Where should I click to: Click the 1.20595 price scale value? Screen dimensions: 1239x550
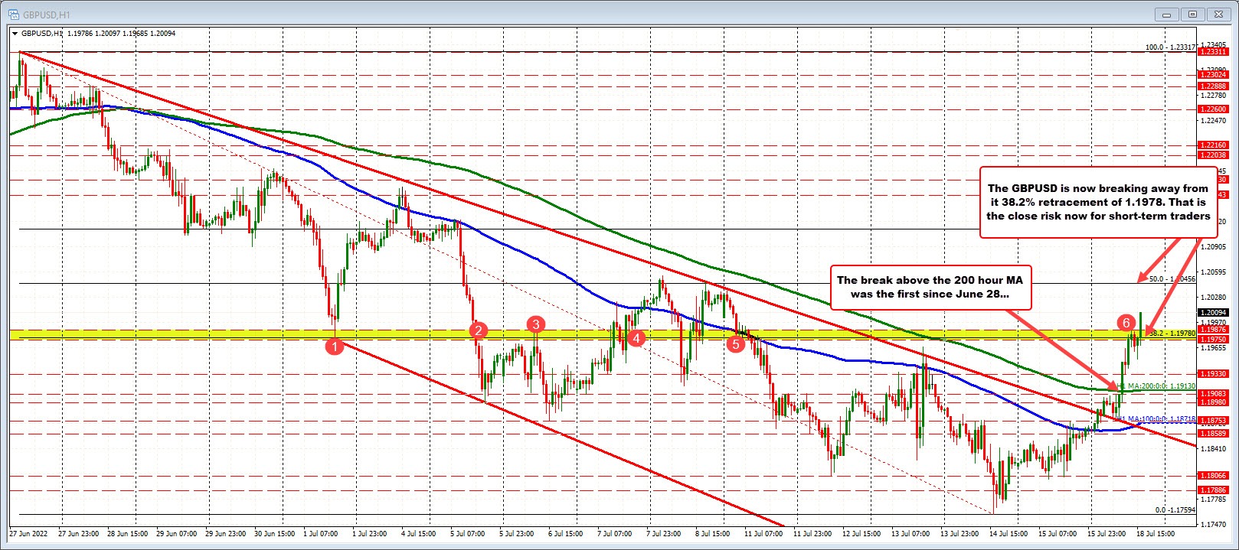click(1215, 272)
